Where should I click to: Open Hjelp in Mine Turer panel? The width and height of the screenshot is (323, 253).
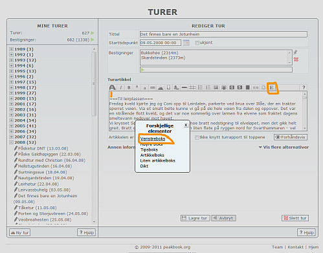coord(87,232)
